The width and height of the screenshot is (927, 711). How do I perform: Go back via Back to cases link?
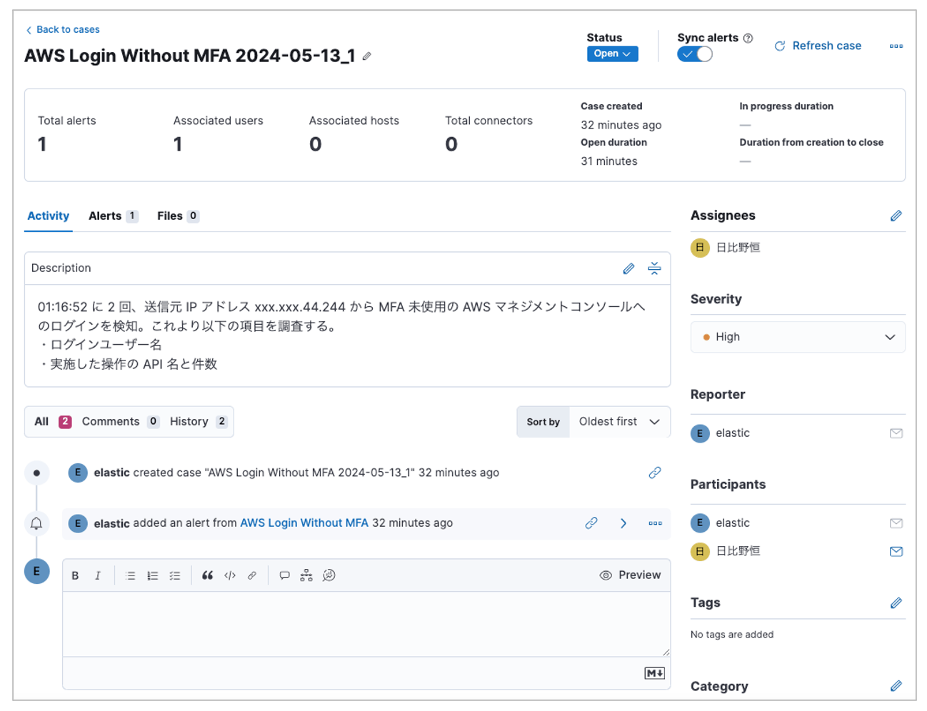click(62, 29)
